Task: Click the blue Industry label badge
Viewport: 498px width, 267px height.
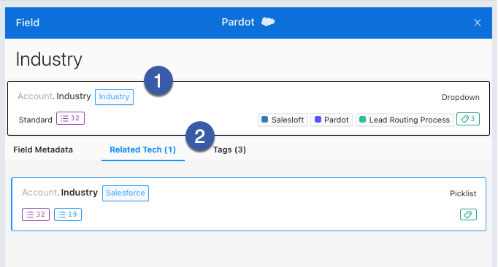Action: [x=114, y=97]
